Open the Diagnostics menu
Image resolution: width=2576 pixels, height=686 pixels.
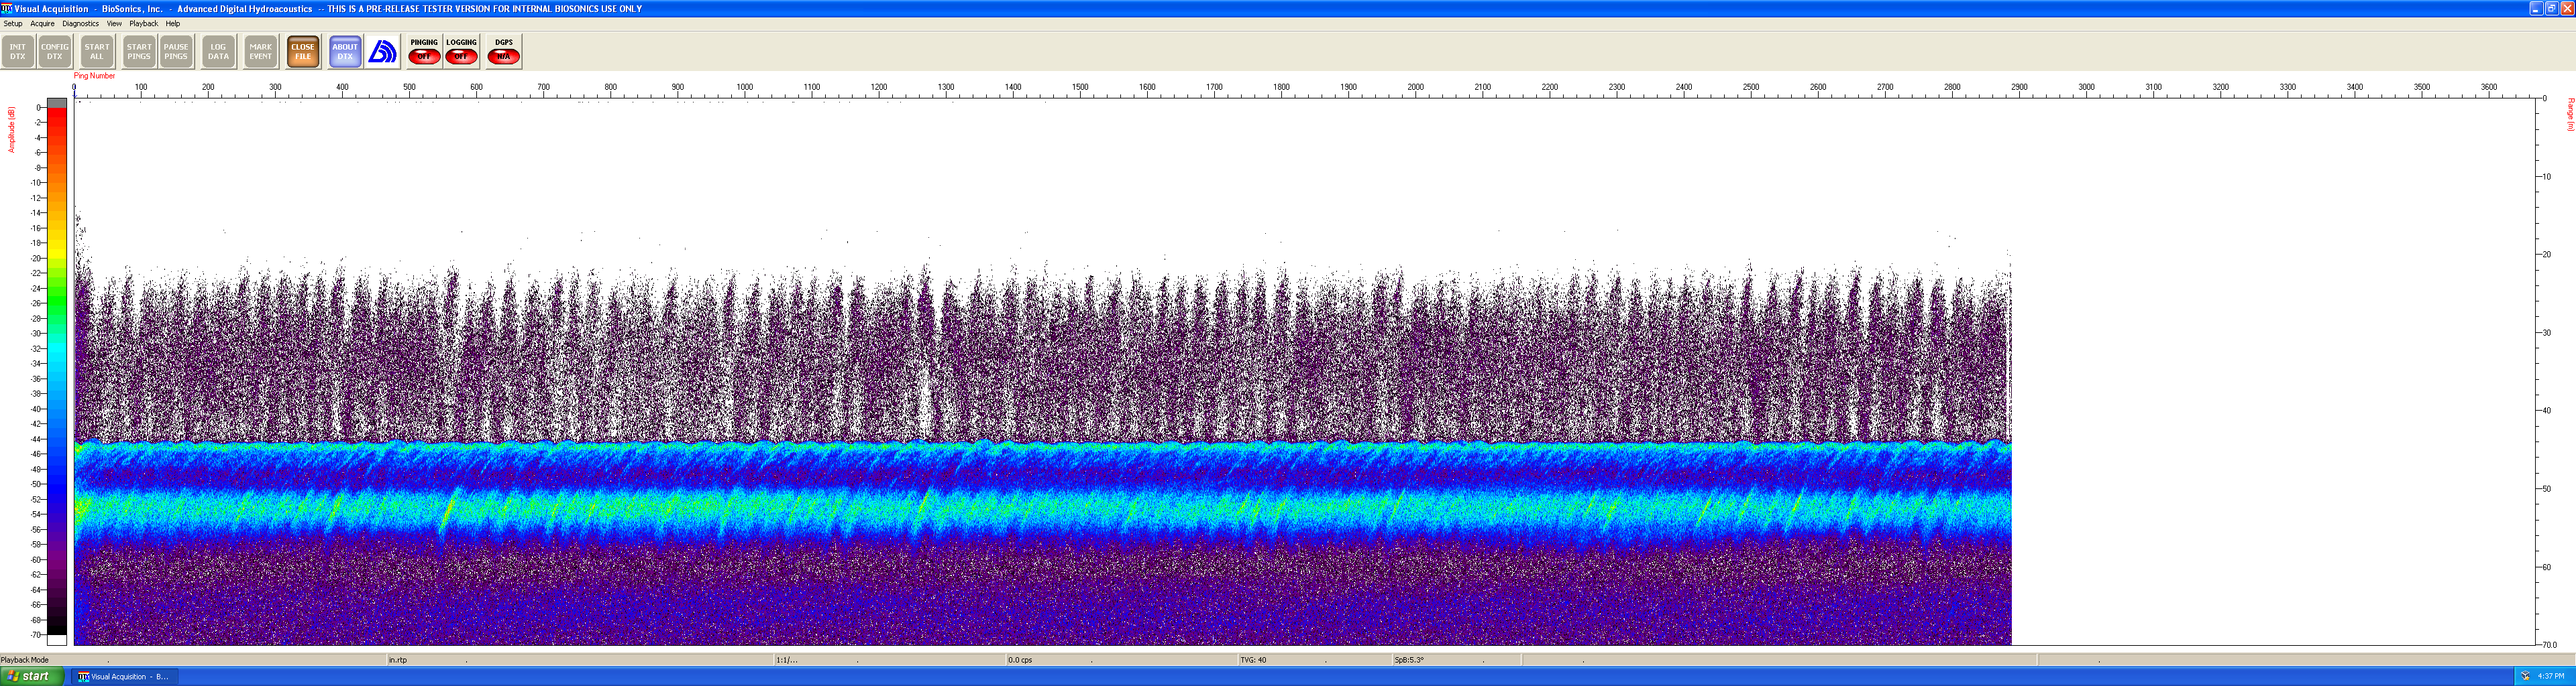coord(81,24)
